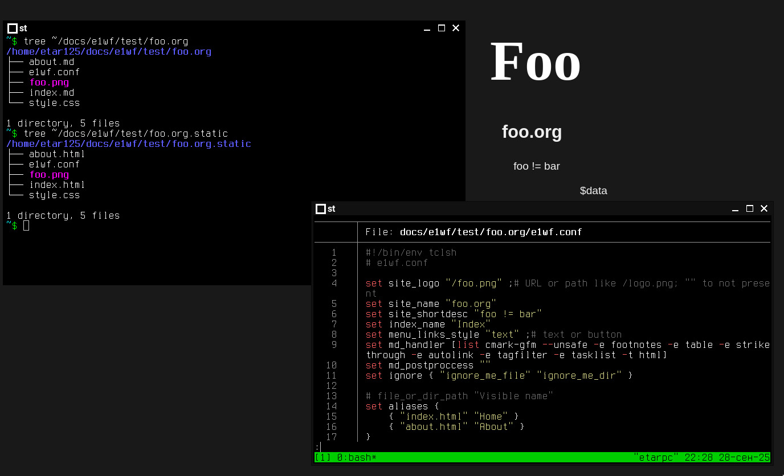784x476 pixels.
Task: Click the etarpc clock in tmux status bar
Action: coord(702,457)
